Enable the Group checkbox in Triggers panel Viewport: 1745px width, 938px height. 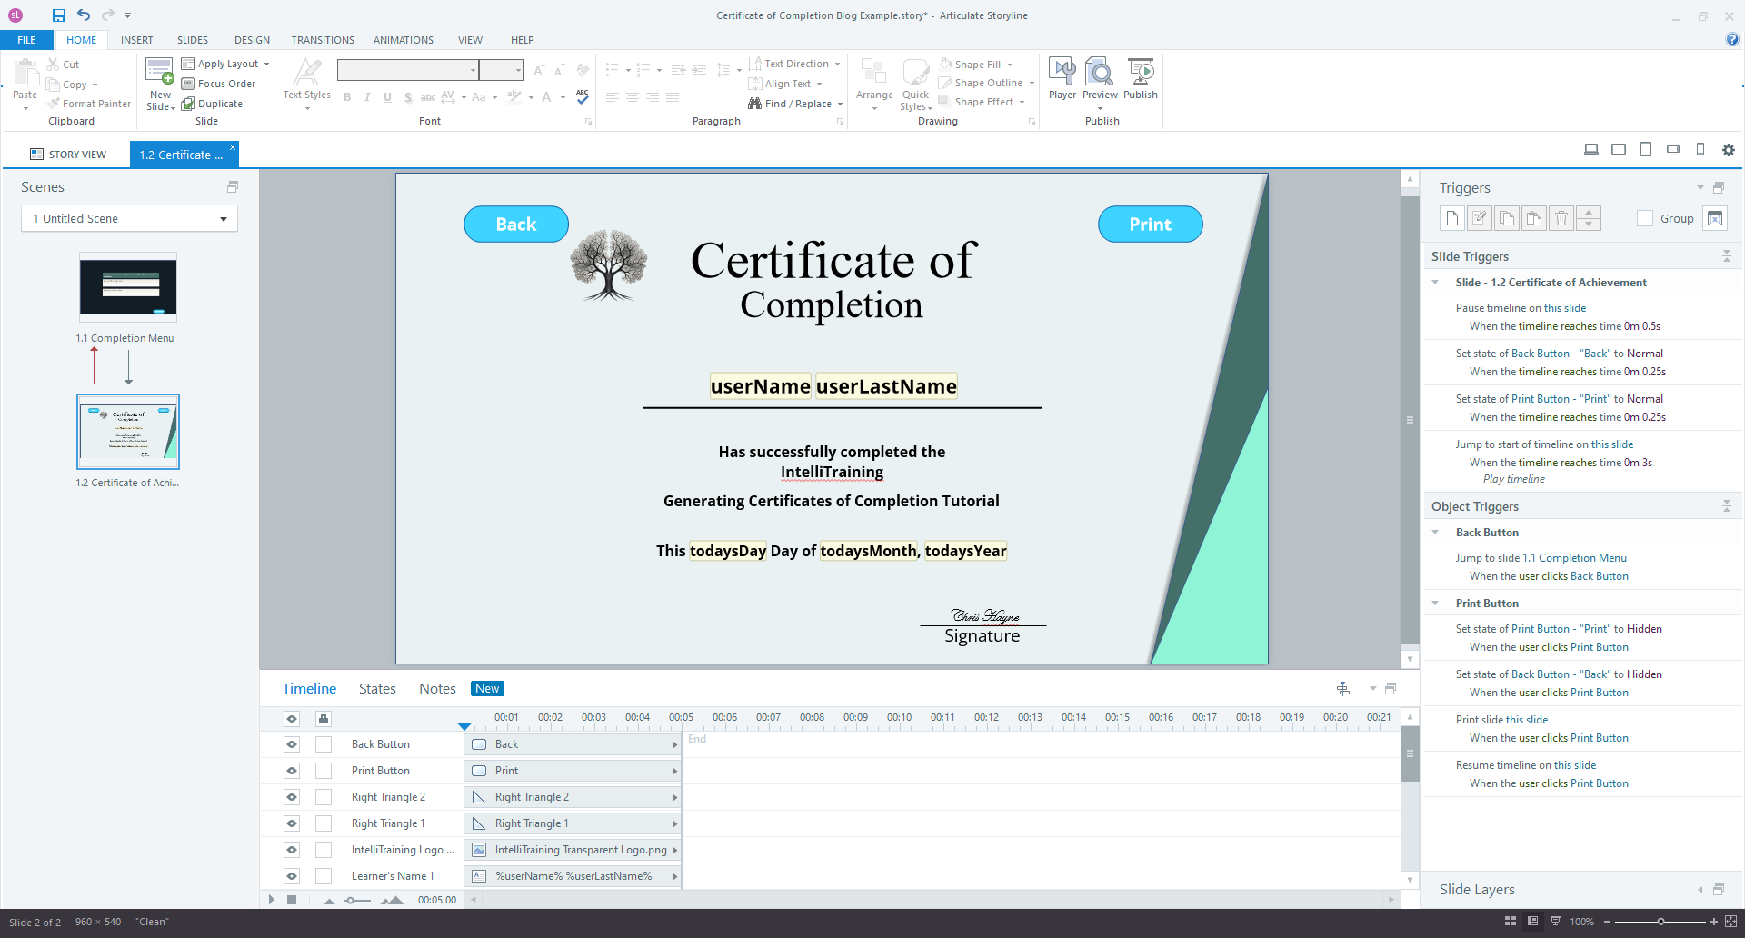coord(1645,218)
